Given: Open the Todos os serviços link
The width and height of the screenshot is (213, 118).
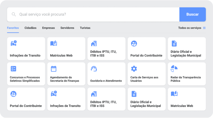Looking at the screenshot, I should (x=190, y=28).
